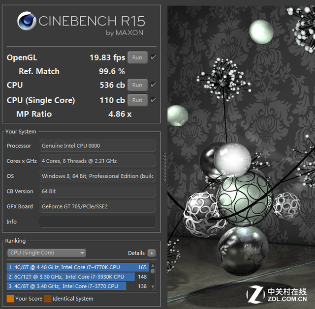Click the Cores x GHz field

click(x=97, y=161)
